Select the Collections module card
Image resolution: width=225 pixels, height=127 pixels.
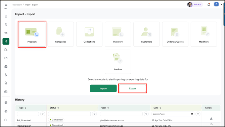tap(89, 34)
